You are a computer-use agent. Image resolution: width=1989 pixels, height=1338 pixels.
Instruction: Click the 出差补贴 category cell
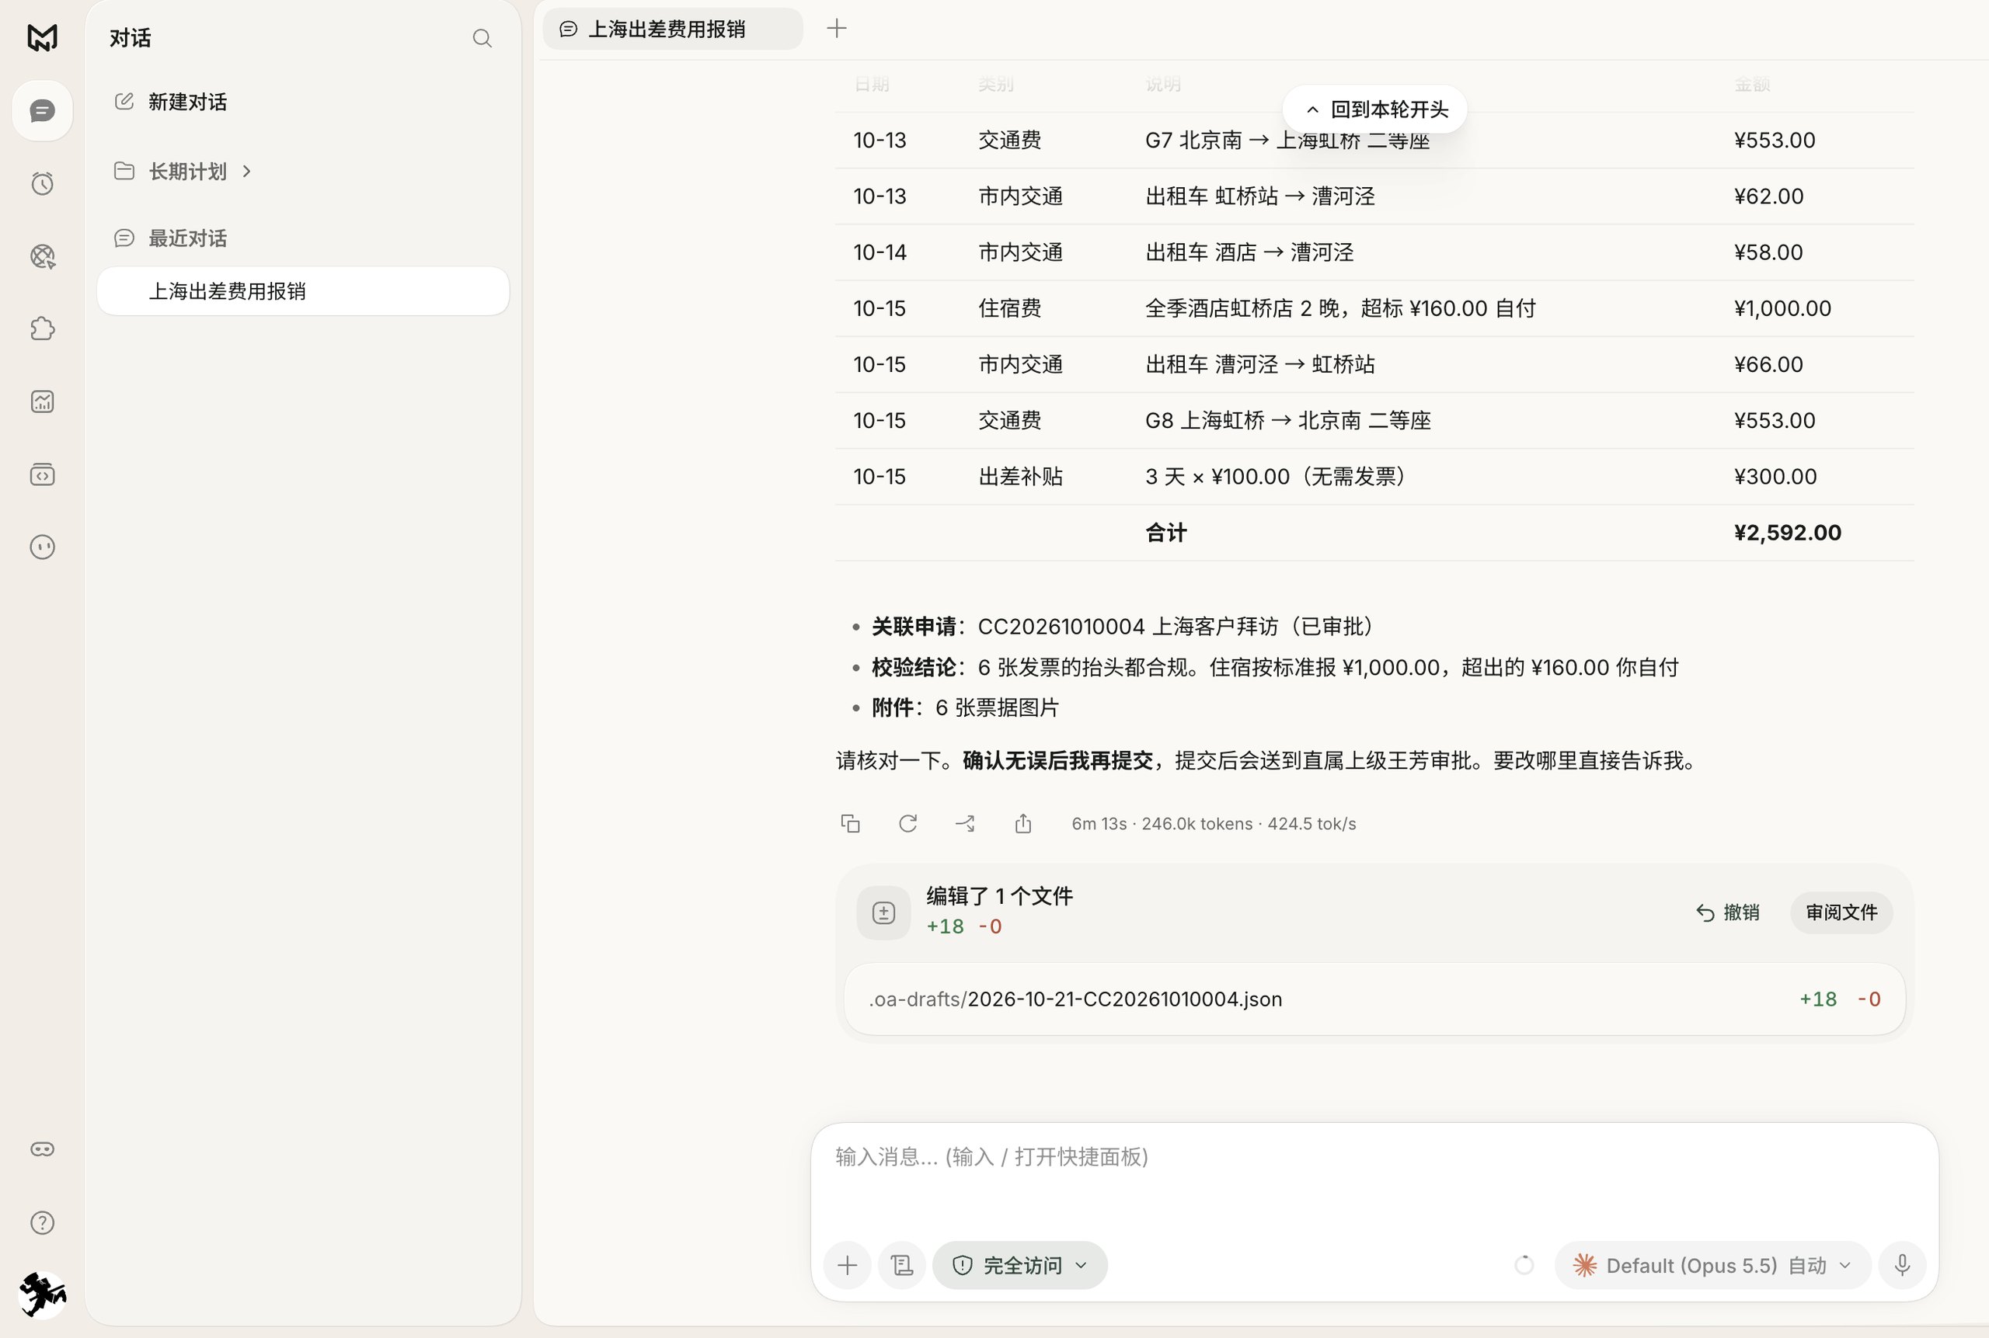[1020, 476]
